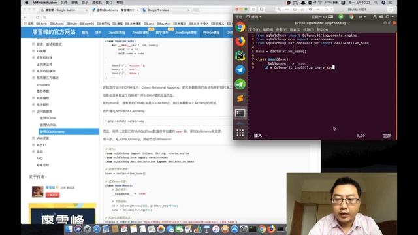Open the Apple menu
The image size is (418, 235).
click(x=27, y=3)
